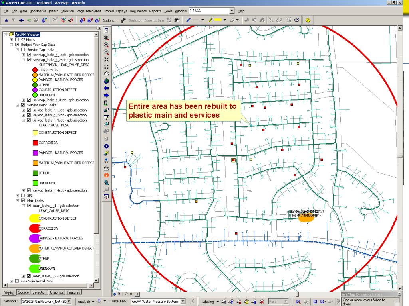This screenshot has width=409, height=306.
Task: Click the red CORROSION swatch under servtap_leaks_j_2spt
Action: 35,70
